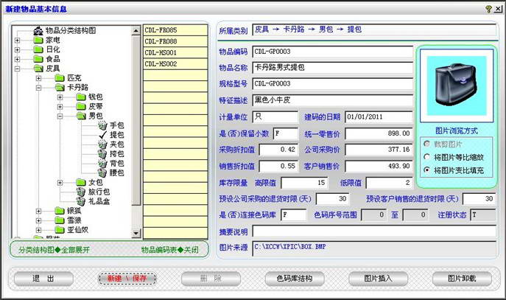This screenshot has width=506, height=300.
Task: Click the 新建 \ 保存 button
Action: pos(127,279)
